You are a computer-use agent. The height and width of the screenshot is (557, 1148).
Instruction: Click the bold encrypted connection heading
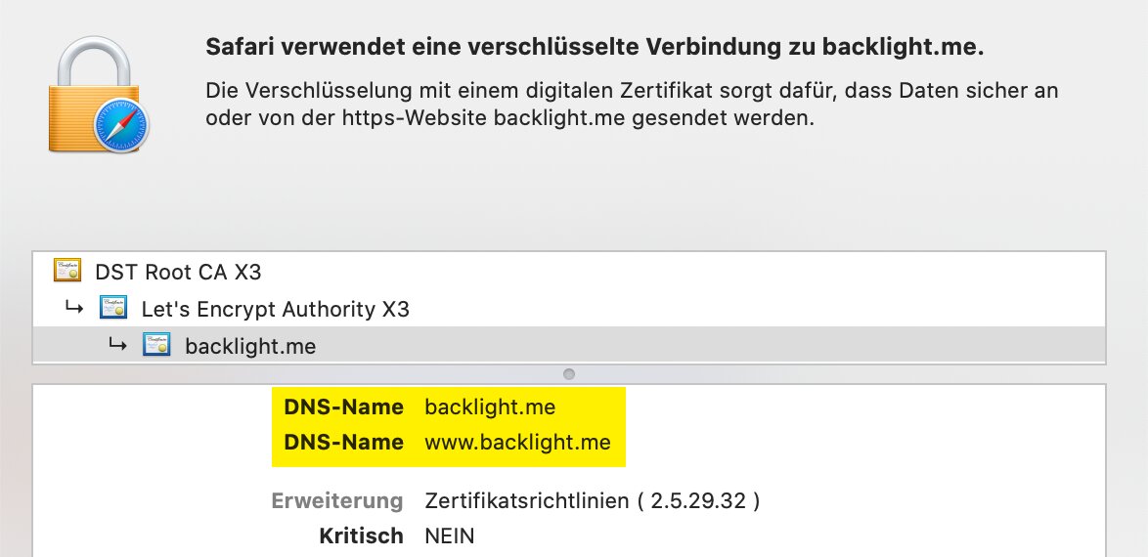click(x=595, y=48)
